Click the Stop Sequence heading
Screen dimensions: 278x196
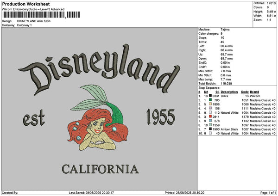point(209,88)
